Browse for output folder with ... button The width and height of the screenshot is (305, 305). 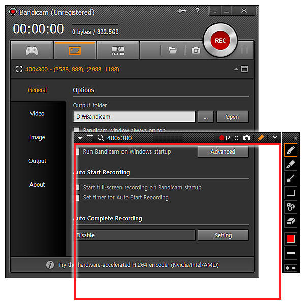pos(206,117)
